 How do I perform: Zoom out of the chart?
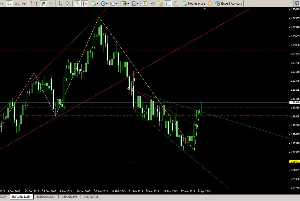67,4
